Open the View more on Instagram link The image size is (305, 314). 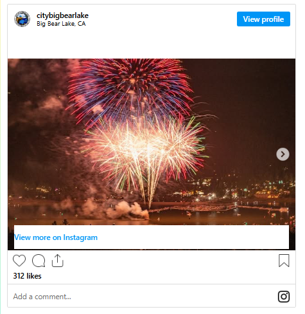coord(56,237)
